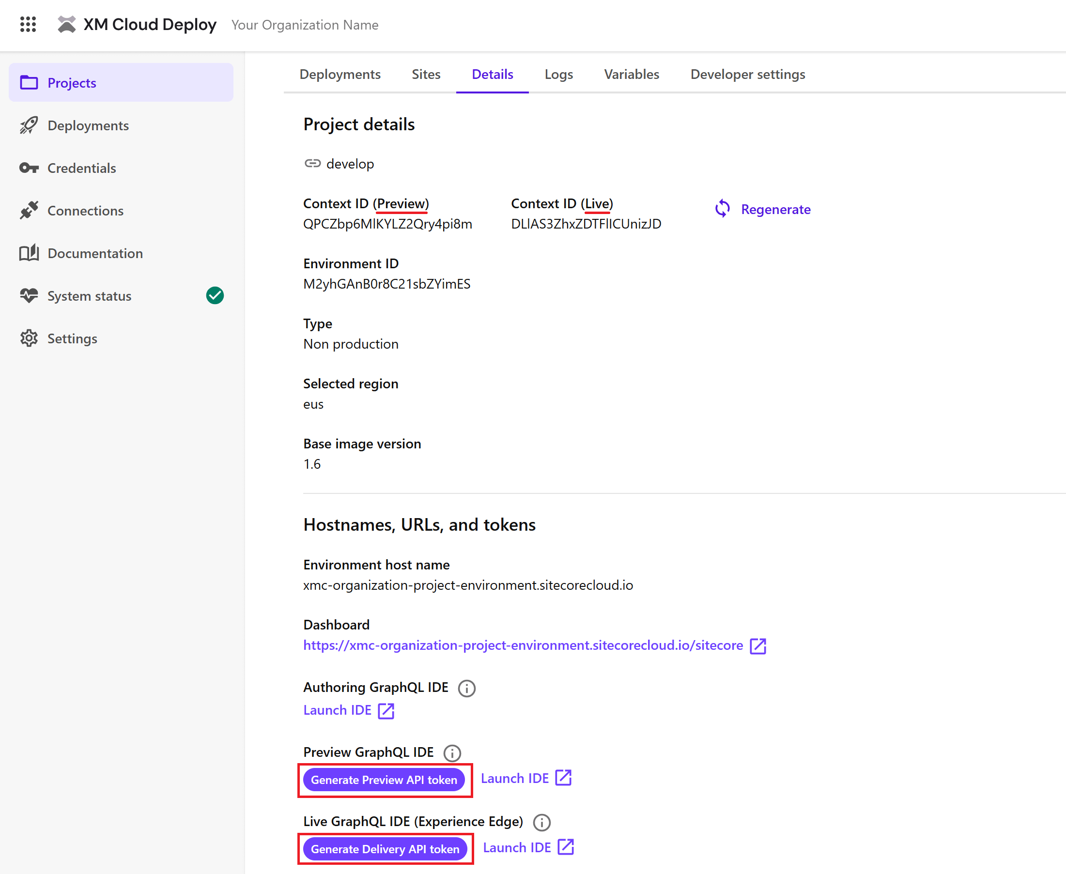Screen dimensions: 1066x874
Task: Click the Regenerate refresh icon
Action: pyautogui.click(x=723, y=208)
